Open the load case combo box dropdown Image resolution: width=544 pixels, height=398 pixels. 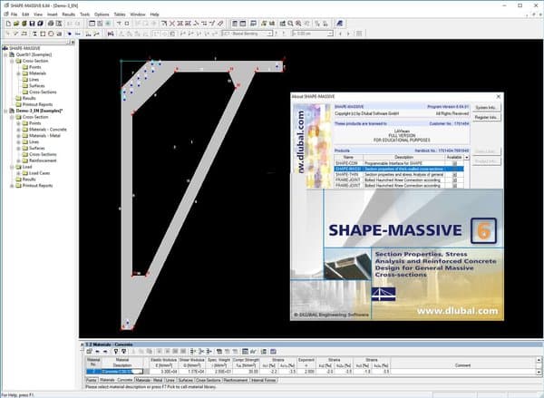coord(270,34)
